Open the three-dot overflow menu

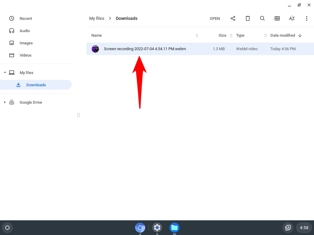point(307,18)
